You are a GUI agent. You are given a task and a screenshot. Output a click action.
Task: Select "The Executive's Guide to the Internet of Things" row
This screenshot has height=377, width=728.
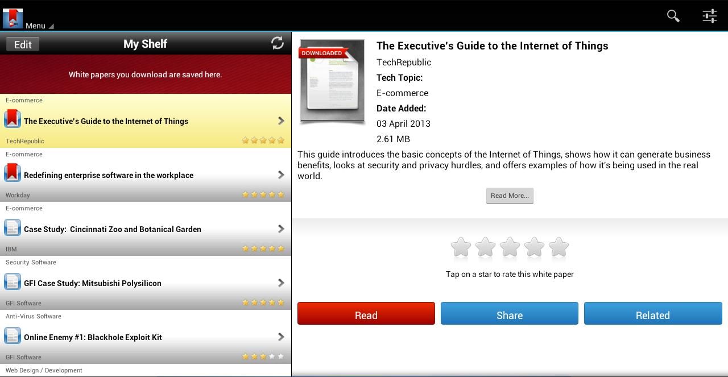tap(146, 121)
